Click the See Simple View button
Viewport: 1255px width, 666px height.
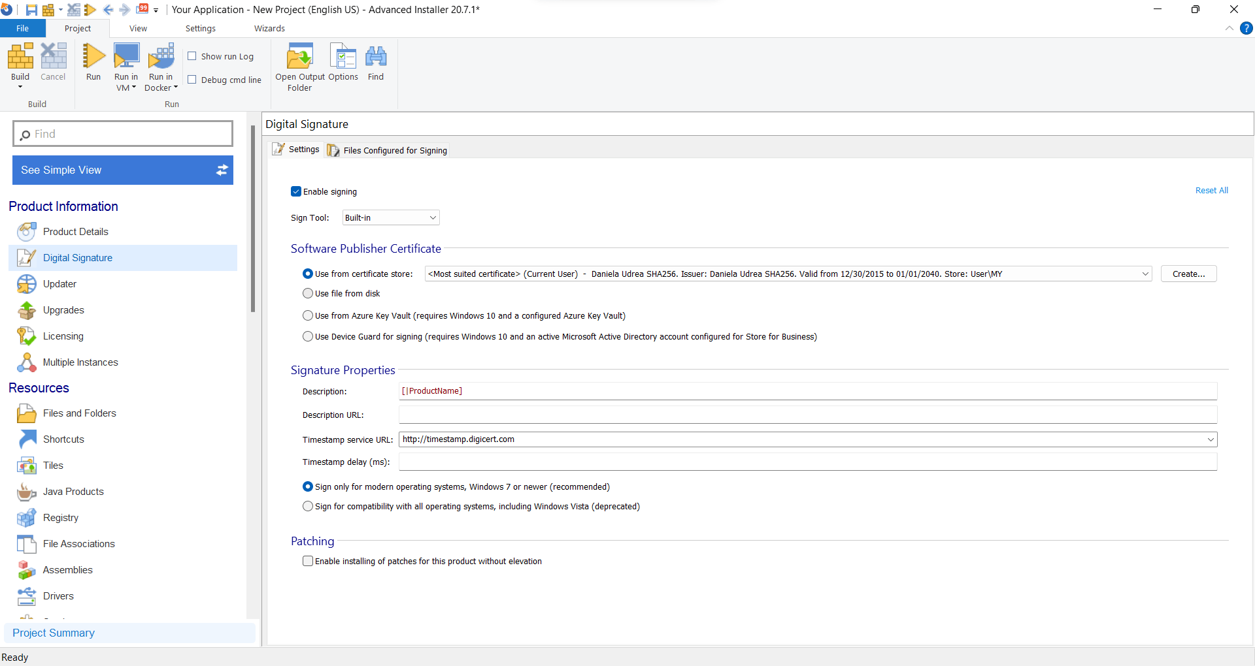click(x=123, y=170)
